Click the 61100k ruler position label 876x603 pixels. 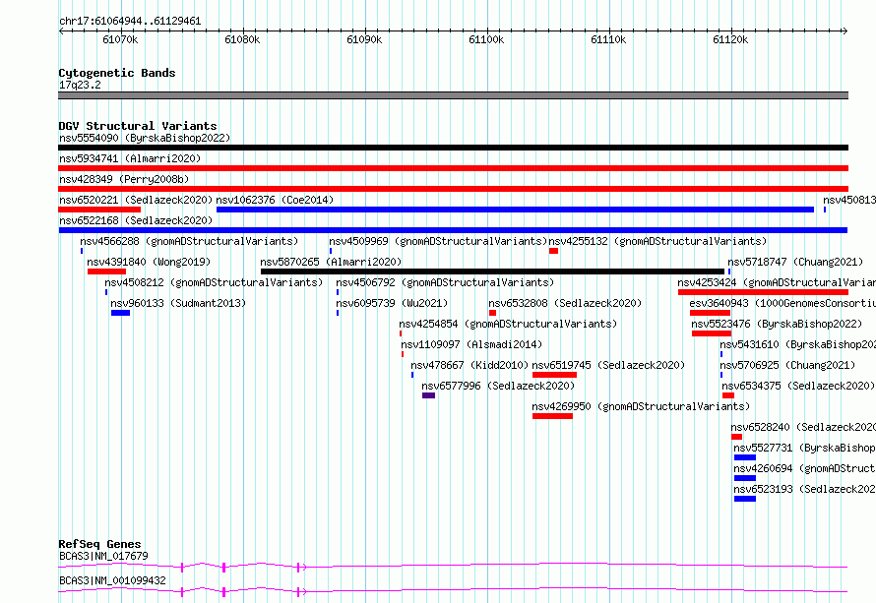click(x=486, y=39)
